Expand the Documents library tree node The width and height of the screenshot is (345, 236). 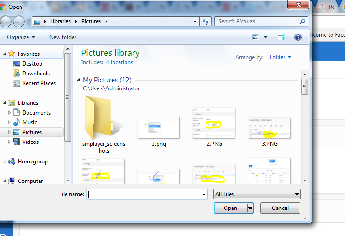pyautogui.click(x=9, y=113)
